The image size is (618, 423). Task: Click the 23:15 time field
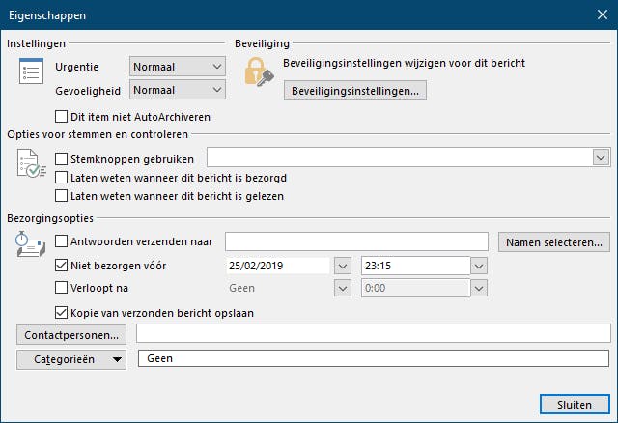click(416, 266)
